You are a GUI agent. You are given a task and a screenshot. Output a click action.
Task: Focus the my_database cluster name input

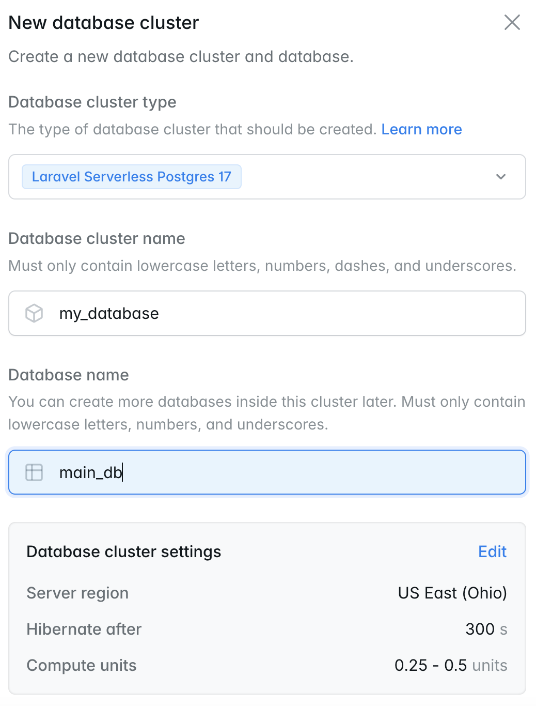click(267, 313)
